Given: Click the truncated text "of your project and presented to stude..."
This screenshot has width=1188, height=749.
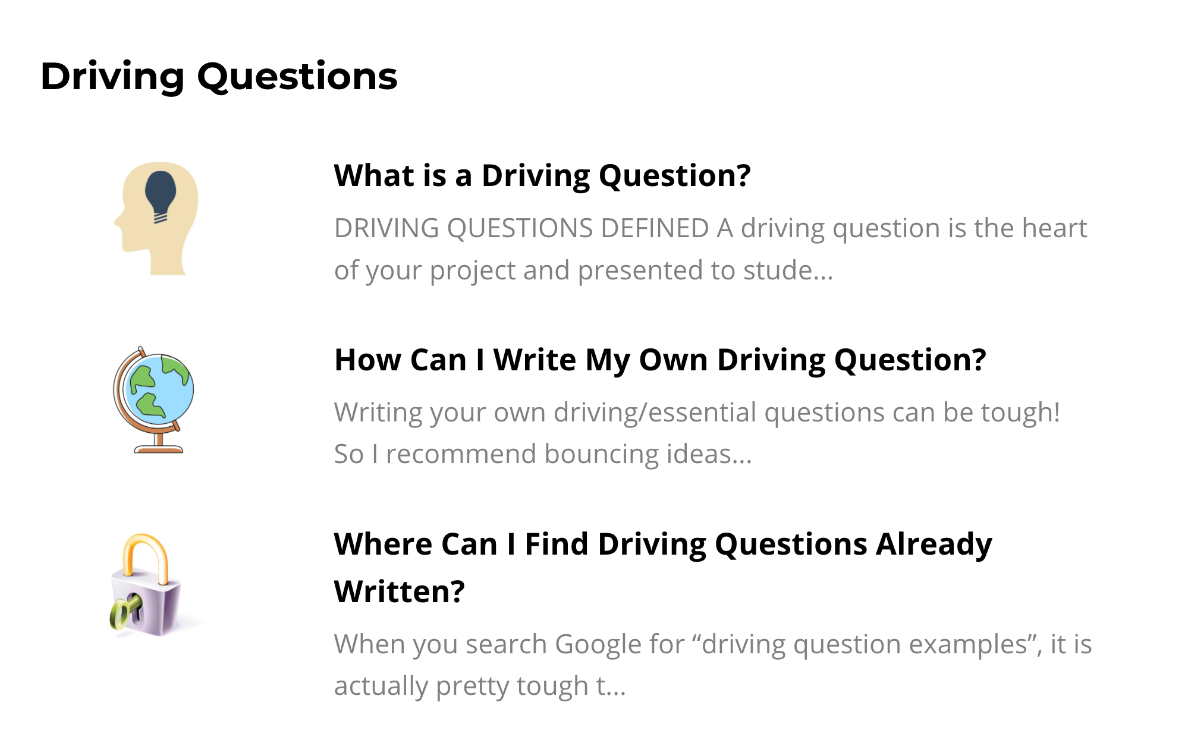Looking at the screenshot, I should [583, 270].
